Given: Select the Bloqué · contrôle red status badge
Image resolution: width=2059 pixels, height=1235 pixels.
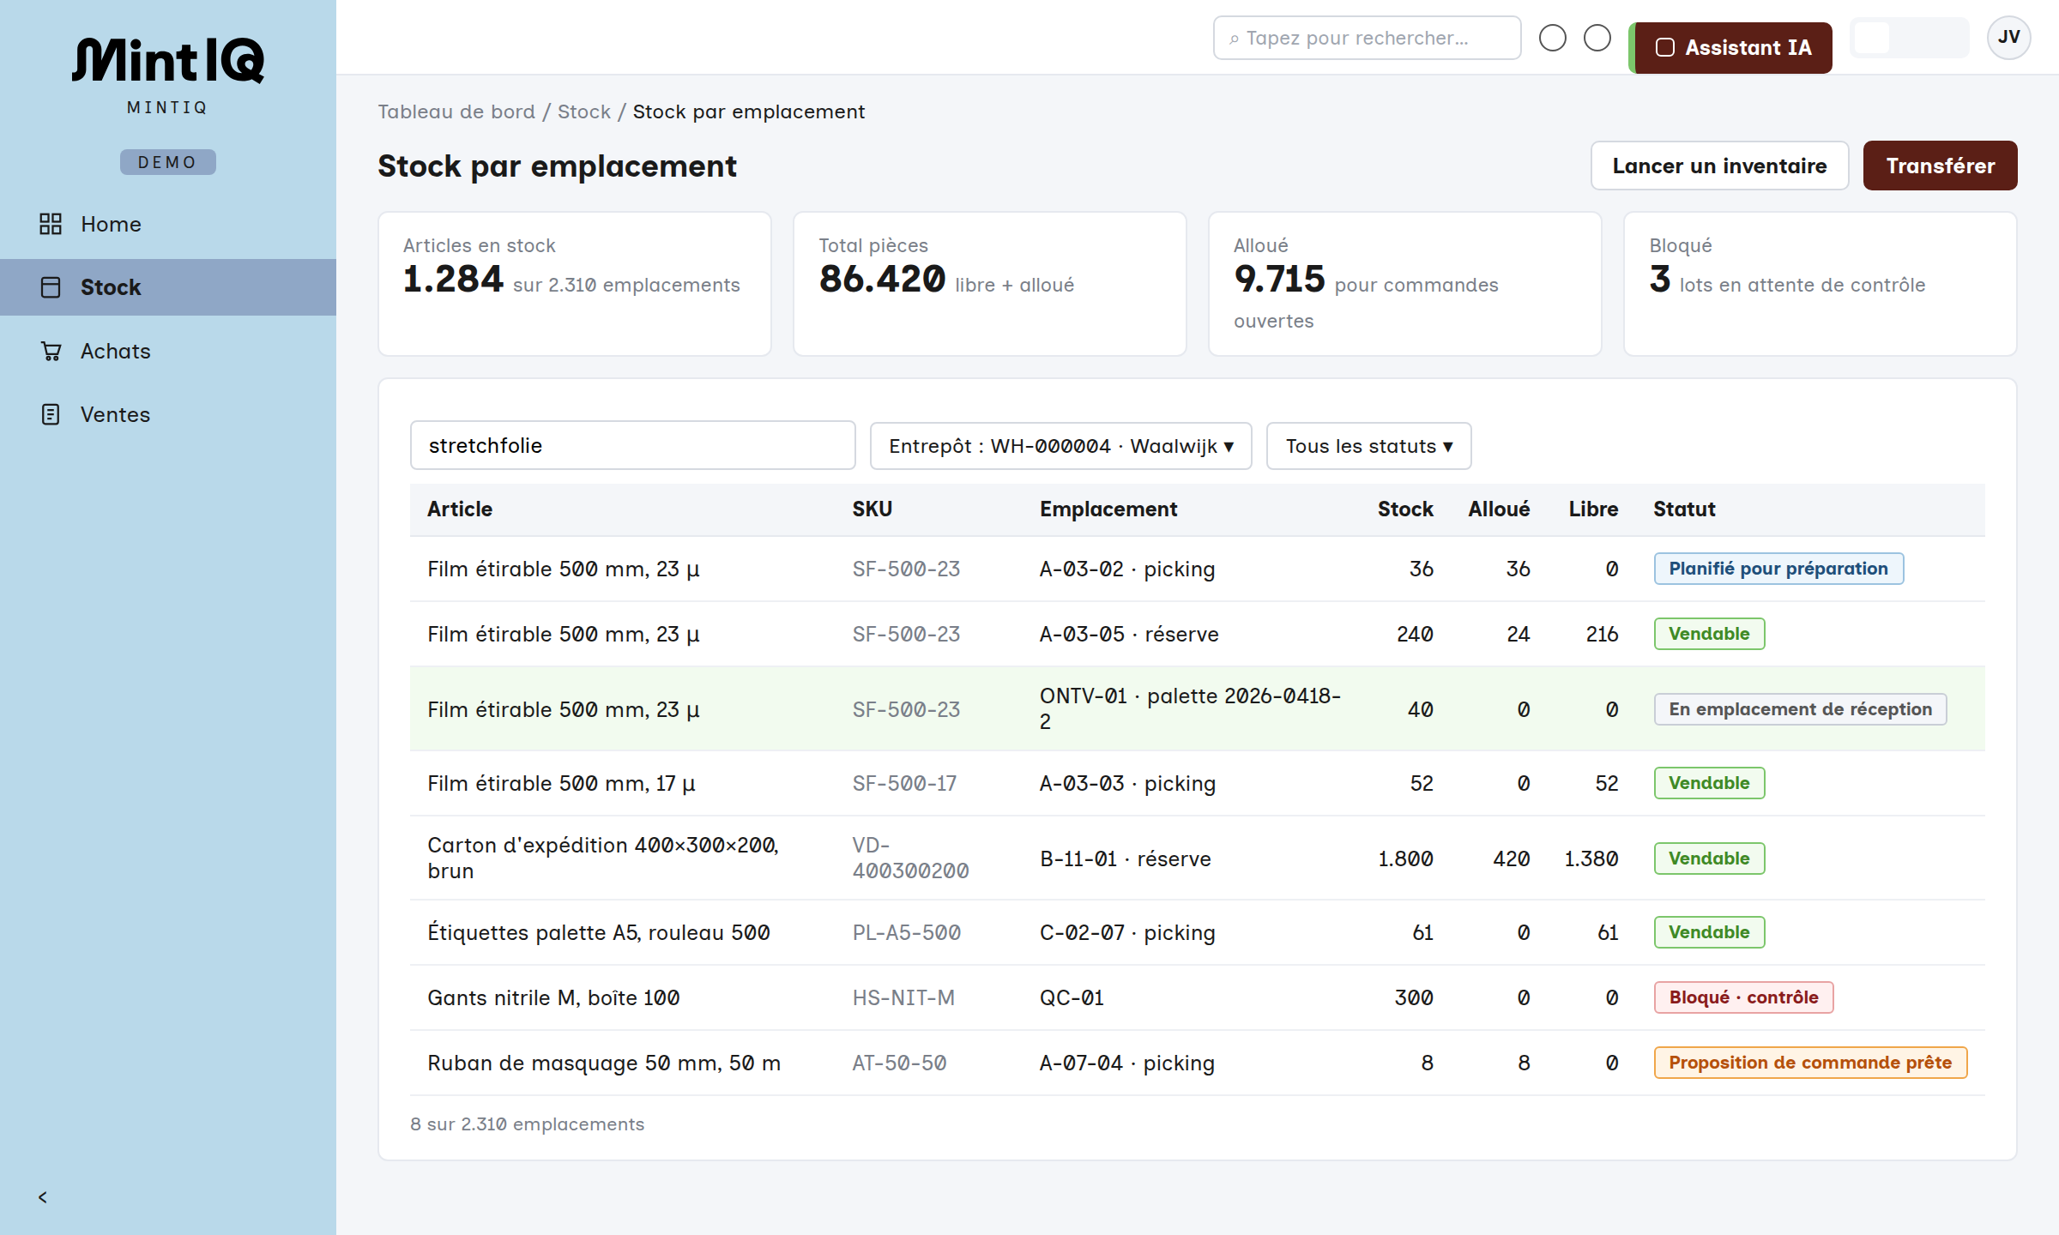Looking at the screenshot, I should pyautogui.click(x=1744, y=997).
